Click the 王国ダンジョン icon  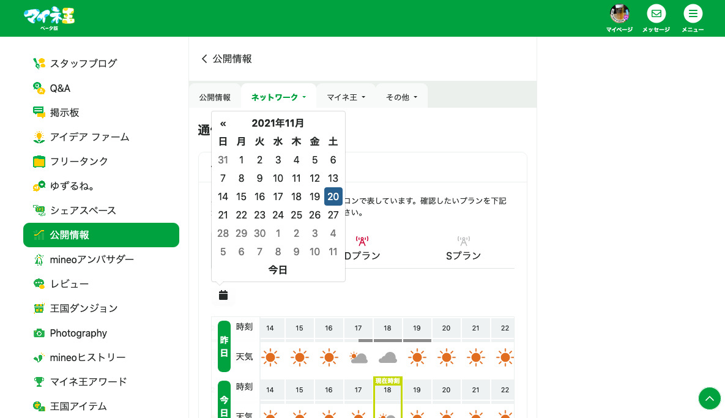click(39, 308)
